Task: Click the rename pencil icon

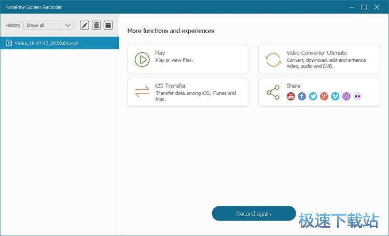Action: pyautogui.click(x=85, y=25)
